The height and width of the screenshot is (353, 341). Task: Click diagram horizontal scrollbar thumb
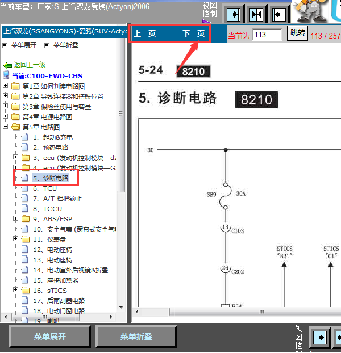pos(255,312)
